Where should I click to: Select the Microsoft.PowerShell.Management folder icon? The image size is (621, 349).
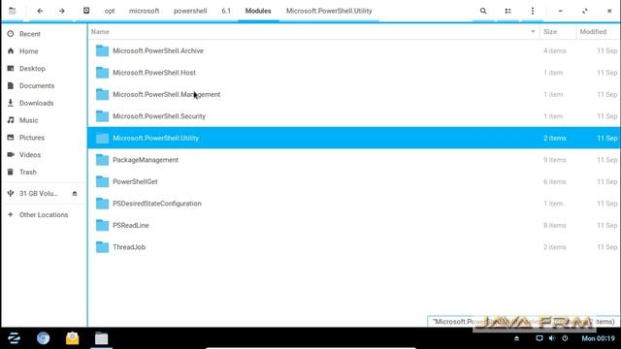[x=102, y=94]
